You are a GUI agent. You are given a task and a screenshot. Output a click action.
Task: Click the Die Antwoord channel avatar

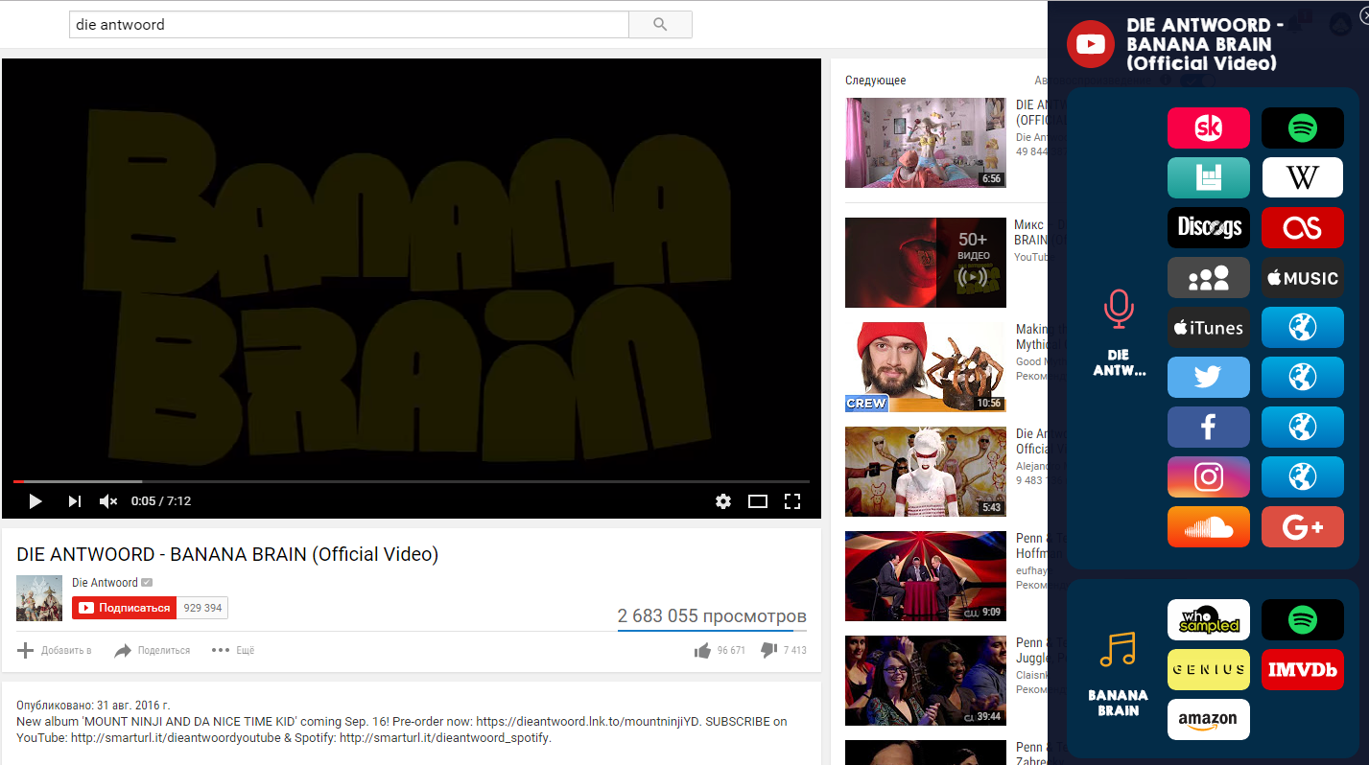[39, 598]
